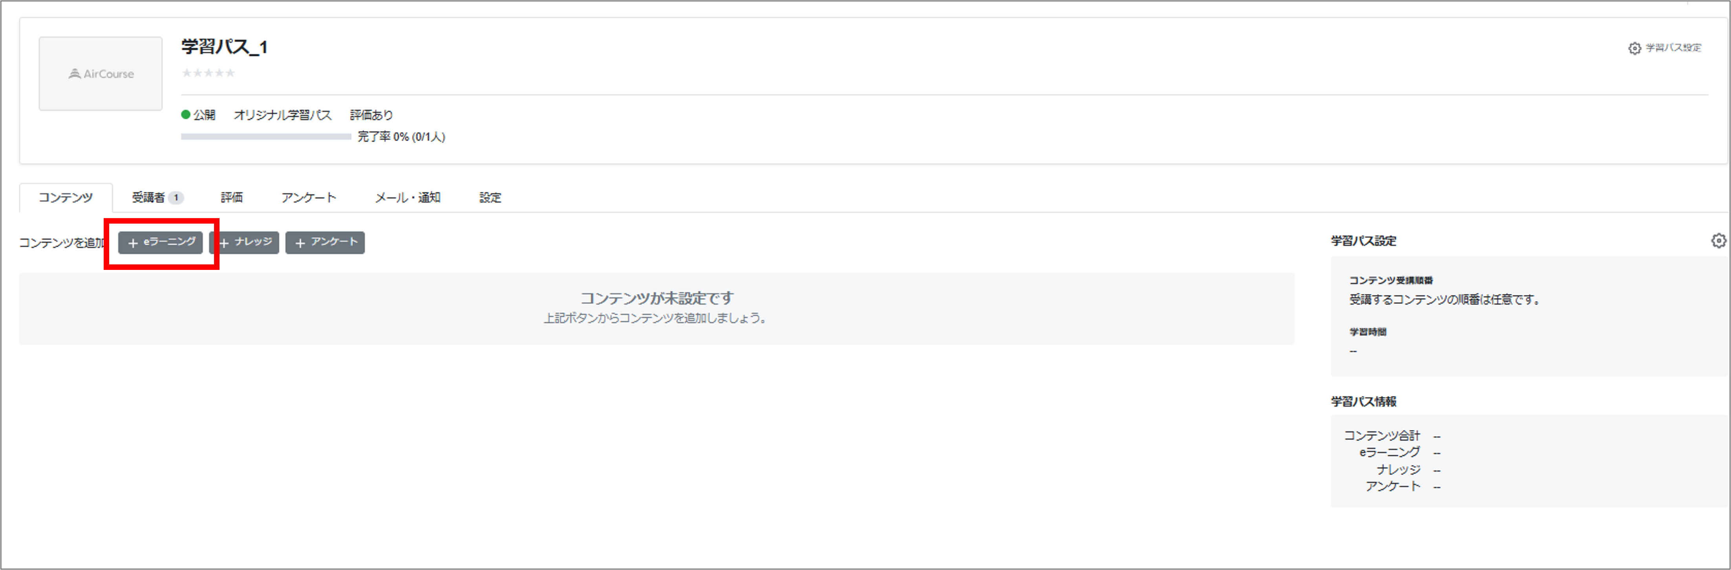Select the コンテンツ tab

click(66, 197)
